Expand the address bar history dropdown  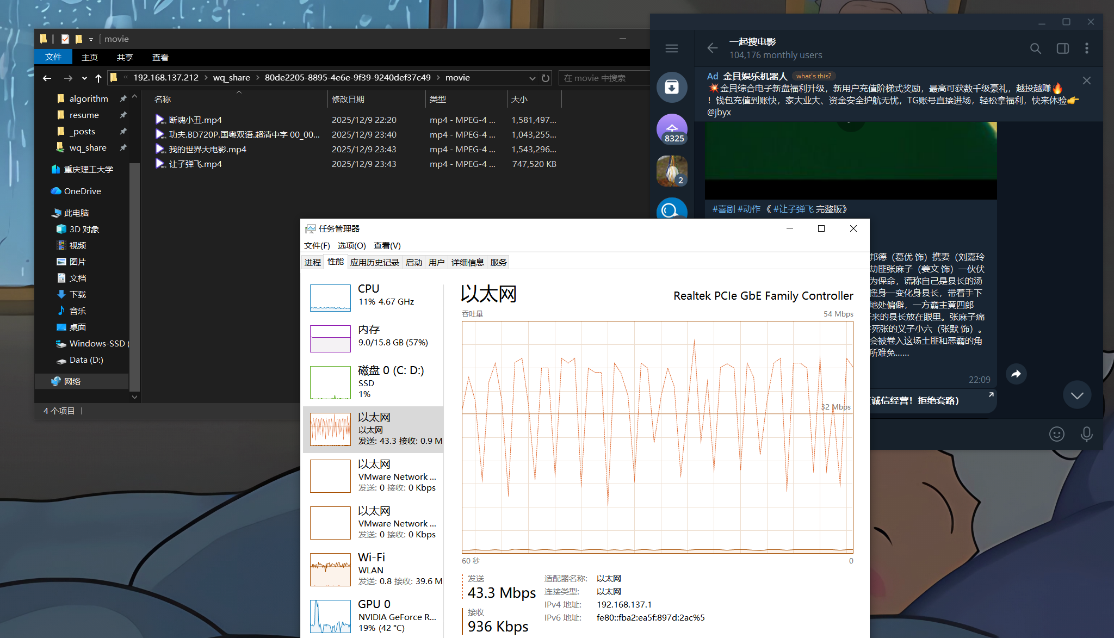533,78
